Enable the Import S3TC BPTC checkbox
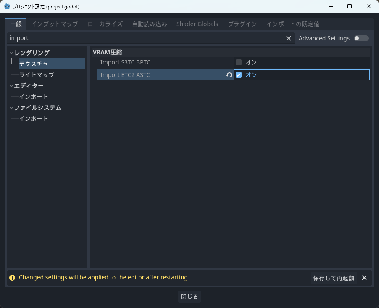The image size is (379, 308). (x=239, y=62)
